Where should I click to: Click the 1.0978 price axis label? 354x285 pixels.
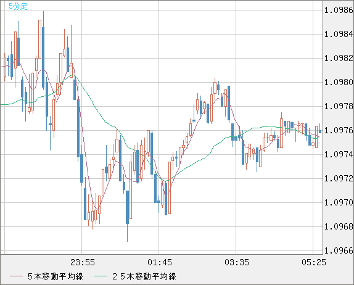tap(339, 106)
